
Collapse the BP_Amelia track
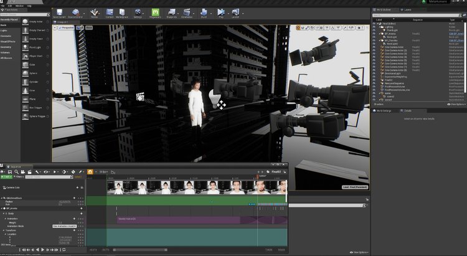tap(2, 209)
